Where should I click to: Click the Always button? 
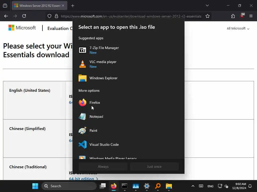pos(103,166)
